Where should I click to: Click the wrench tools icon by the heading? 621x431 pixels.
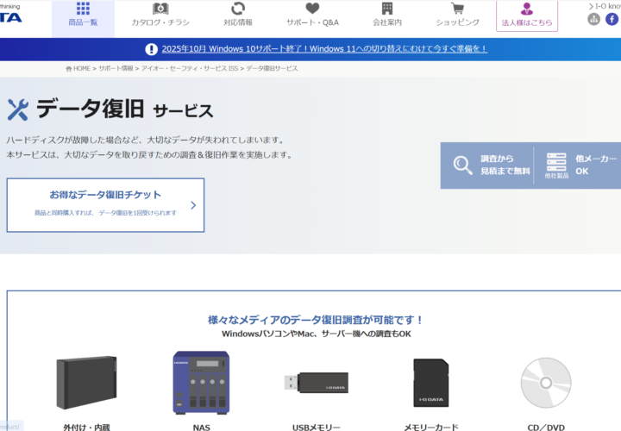pos(18,109)
